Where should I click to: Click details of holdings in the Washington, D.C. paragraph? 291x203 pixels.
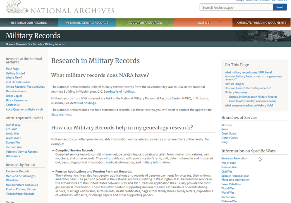click(x=122, y=91)
